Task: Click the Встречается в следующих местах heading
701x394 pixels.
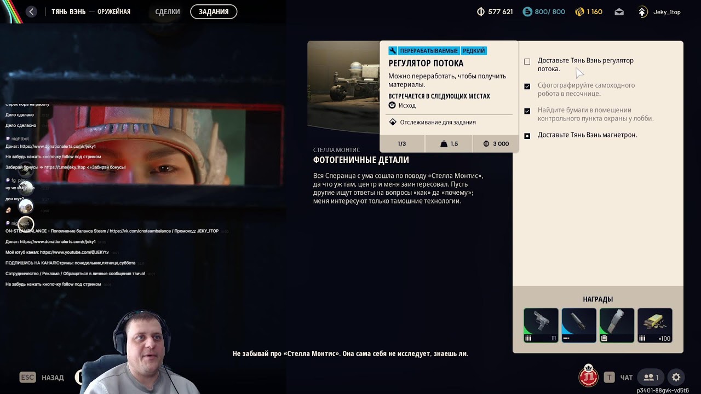Action: coord(439,96)
